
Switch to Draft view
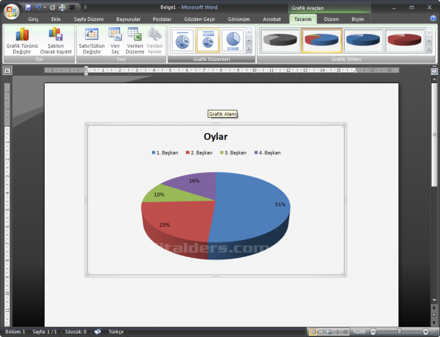click(345, 332)
